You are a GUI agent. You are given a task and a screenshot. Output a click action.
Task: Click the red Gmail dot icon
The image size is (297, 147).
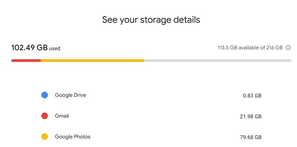click(45, 116)
